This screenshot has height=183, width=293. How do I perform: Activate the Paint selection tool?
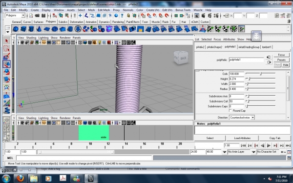click(7, 56)
